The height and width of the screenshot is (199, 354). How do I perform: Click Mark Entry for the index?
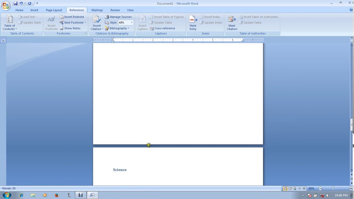[193, 23]
